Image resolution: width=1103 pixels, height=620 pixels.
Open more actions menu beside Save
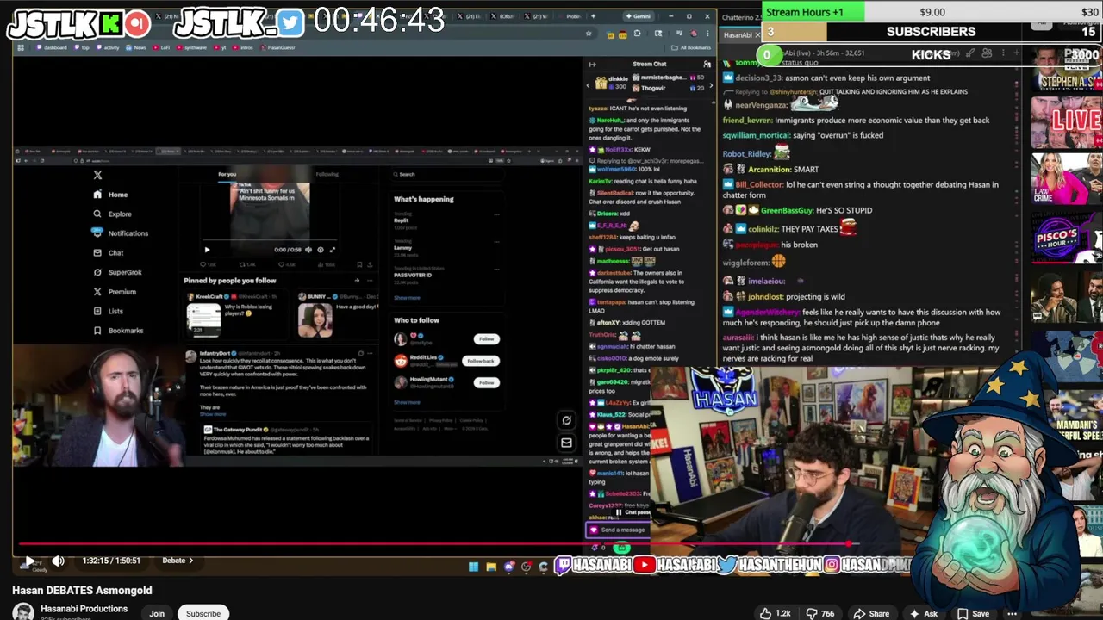[1013, 613]
